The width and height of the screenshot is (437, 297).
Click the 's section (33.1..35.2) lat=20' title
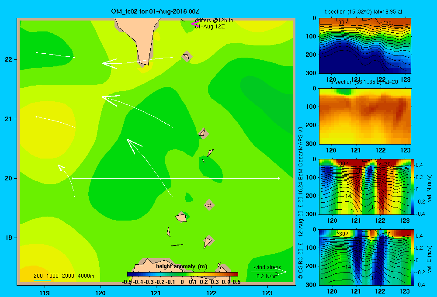pos(364,82)
